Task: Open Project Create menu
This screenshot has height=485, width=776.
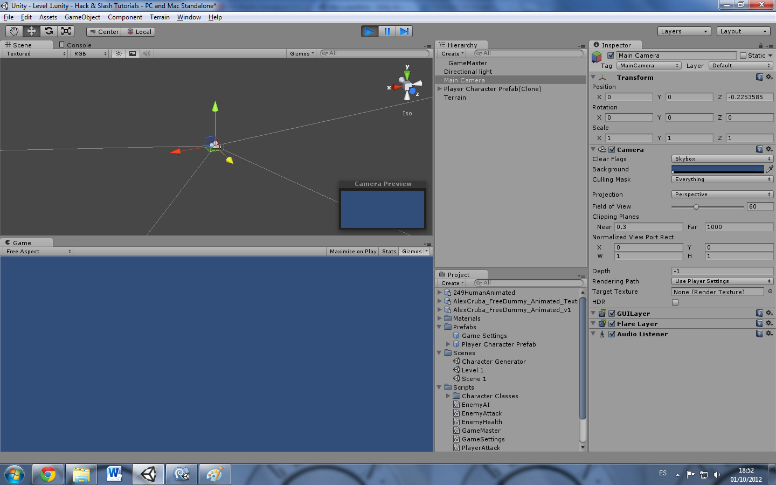Action: pyautogui.click(x=452, y=283)
